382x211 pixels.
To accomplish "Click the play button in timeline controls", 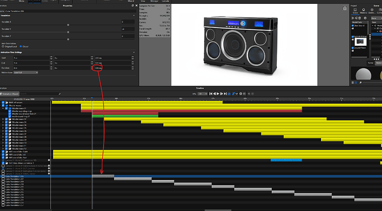I will [x=218, y=93].
